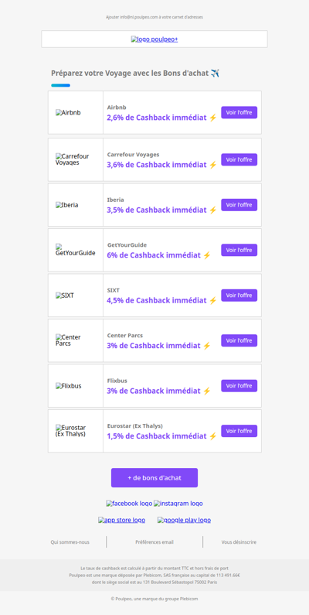The image size is (309, 615).
Task: Open 'Préférences email' link
Action: tap(154, 542)
